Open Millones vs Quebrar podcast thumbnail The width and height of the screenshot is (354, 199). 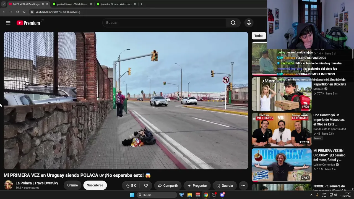tap(282, 130)
